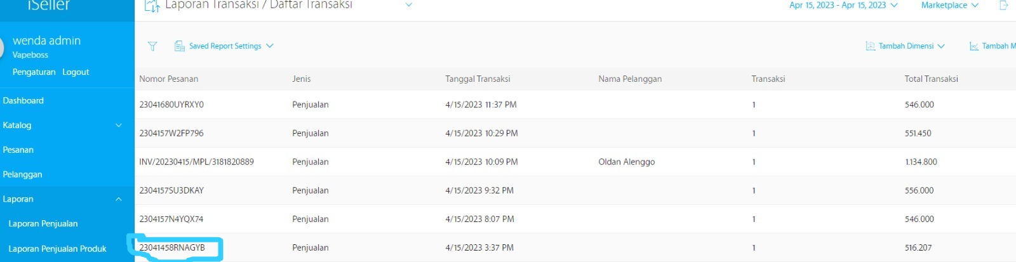Image resolution: width=1016 pixels, height=262 pixels.
Task: Open Pelanggan in the sidebar
Action: (x=22, y=174)
